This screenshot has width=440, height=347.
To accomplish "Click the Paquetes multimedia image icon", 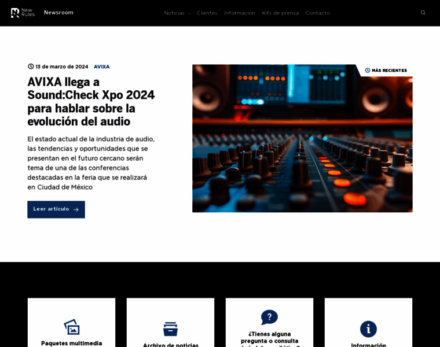I will tap(72, 327).
